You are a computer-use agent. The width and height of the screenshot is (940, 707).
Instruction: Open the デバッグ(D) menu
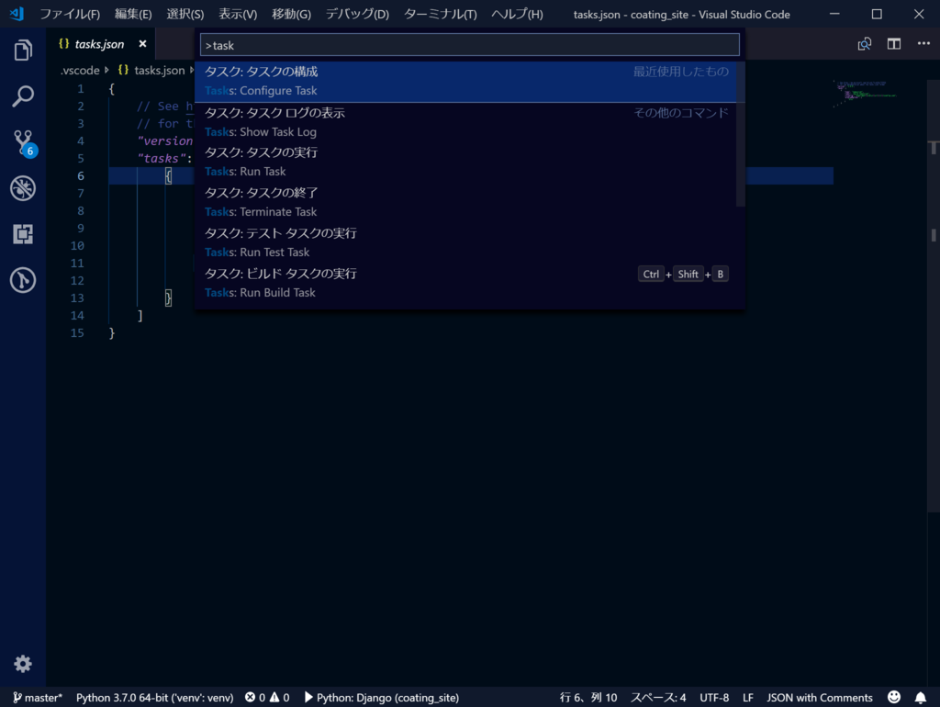click(x=357, y=14)
